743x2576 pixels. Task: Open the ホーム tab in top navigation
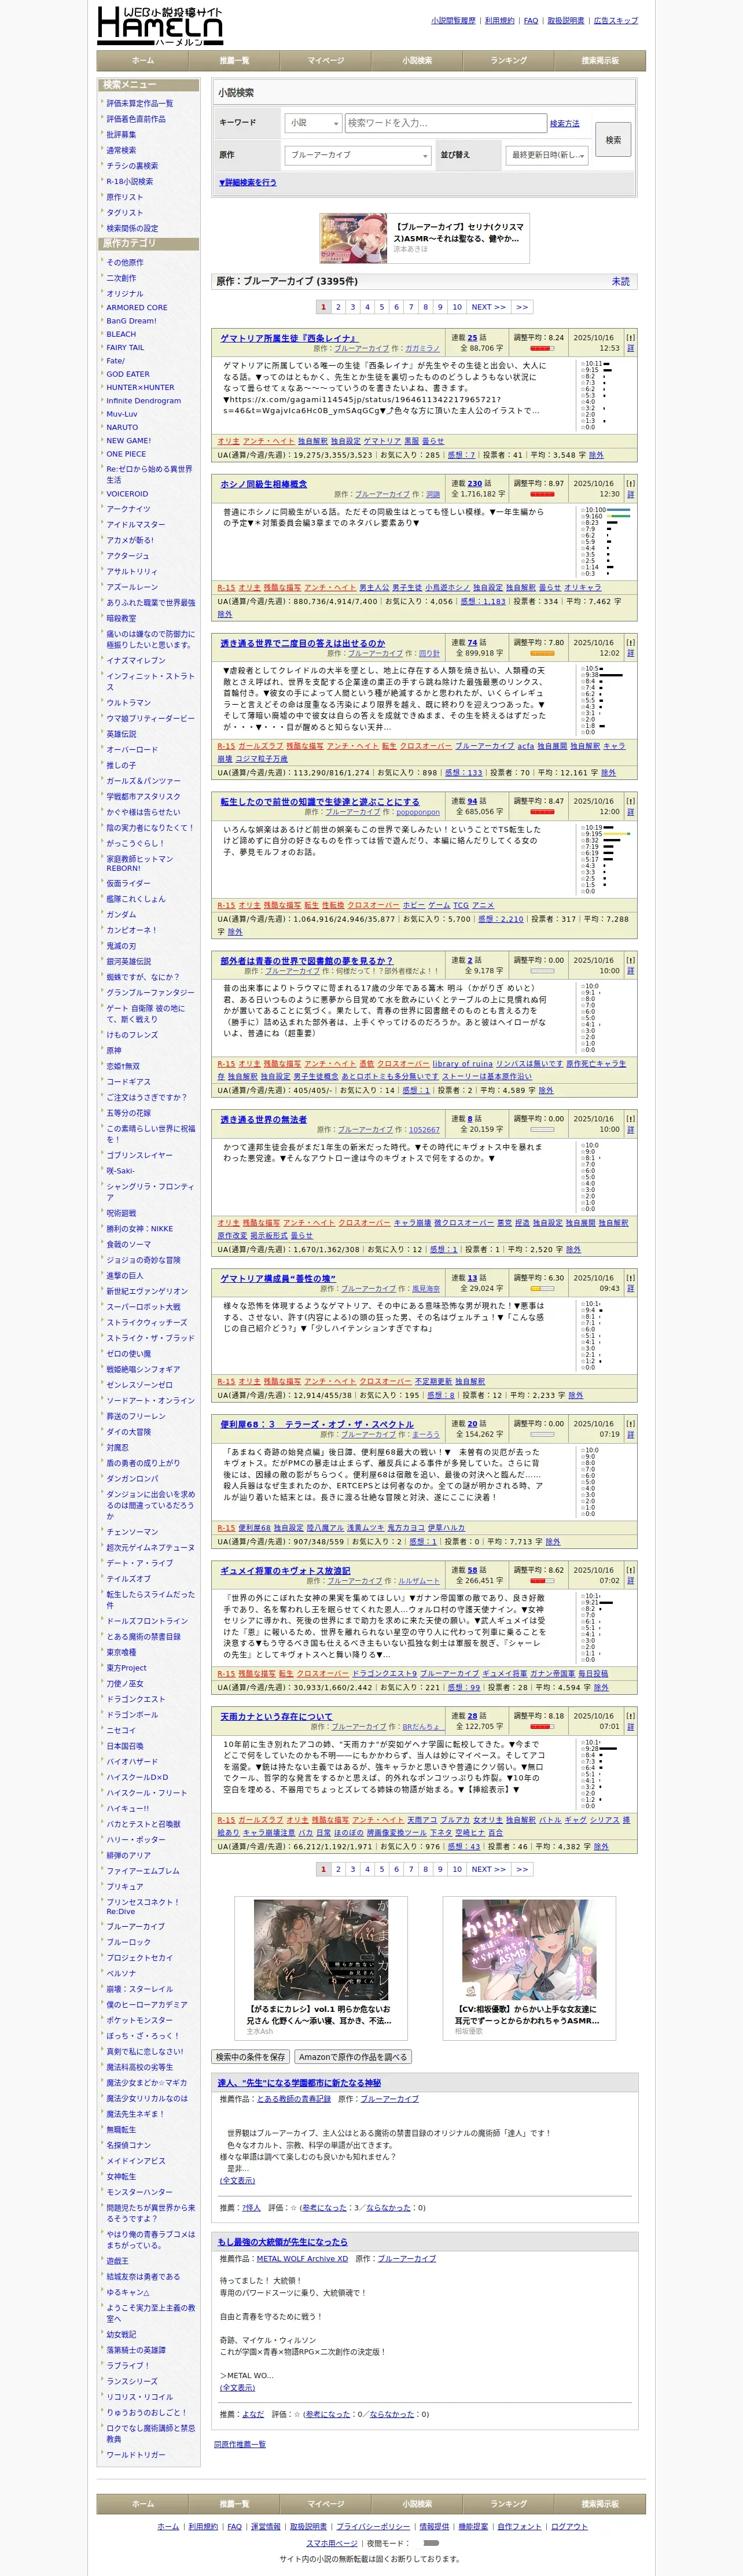[143, 61]
